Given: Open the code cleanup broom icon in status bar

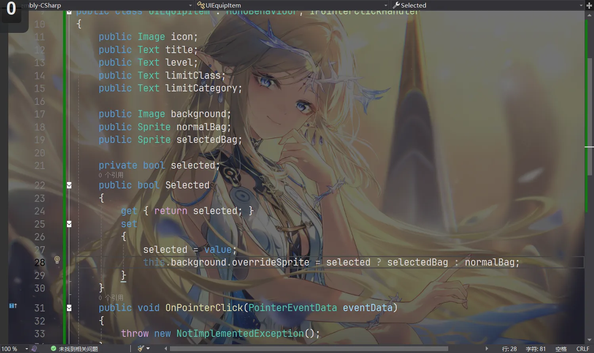Looking at the screenshot, I should coord(141,348).
